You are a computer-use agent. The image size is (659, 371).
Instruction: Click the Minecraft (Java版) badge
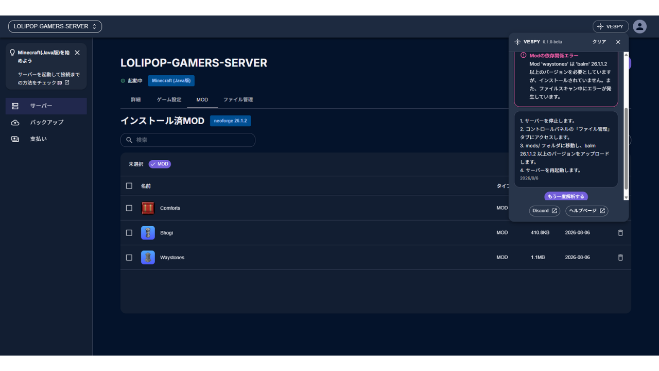[171, 81]
